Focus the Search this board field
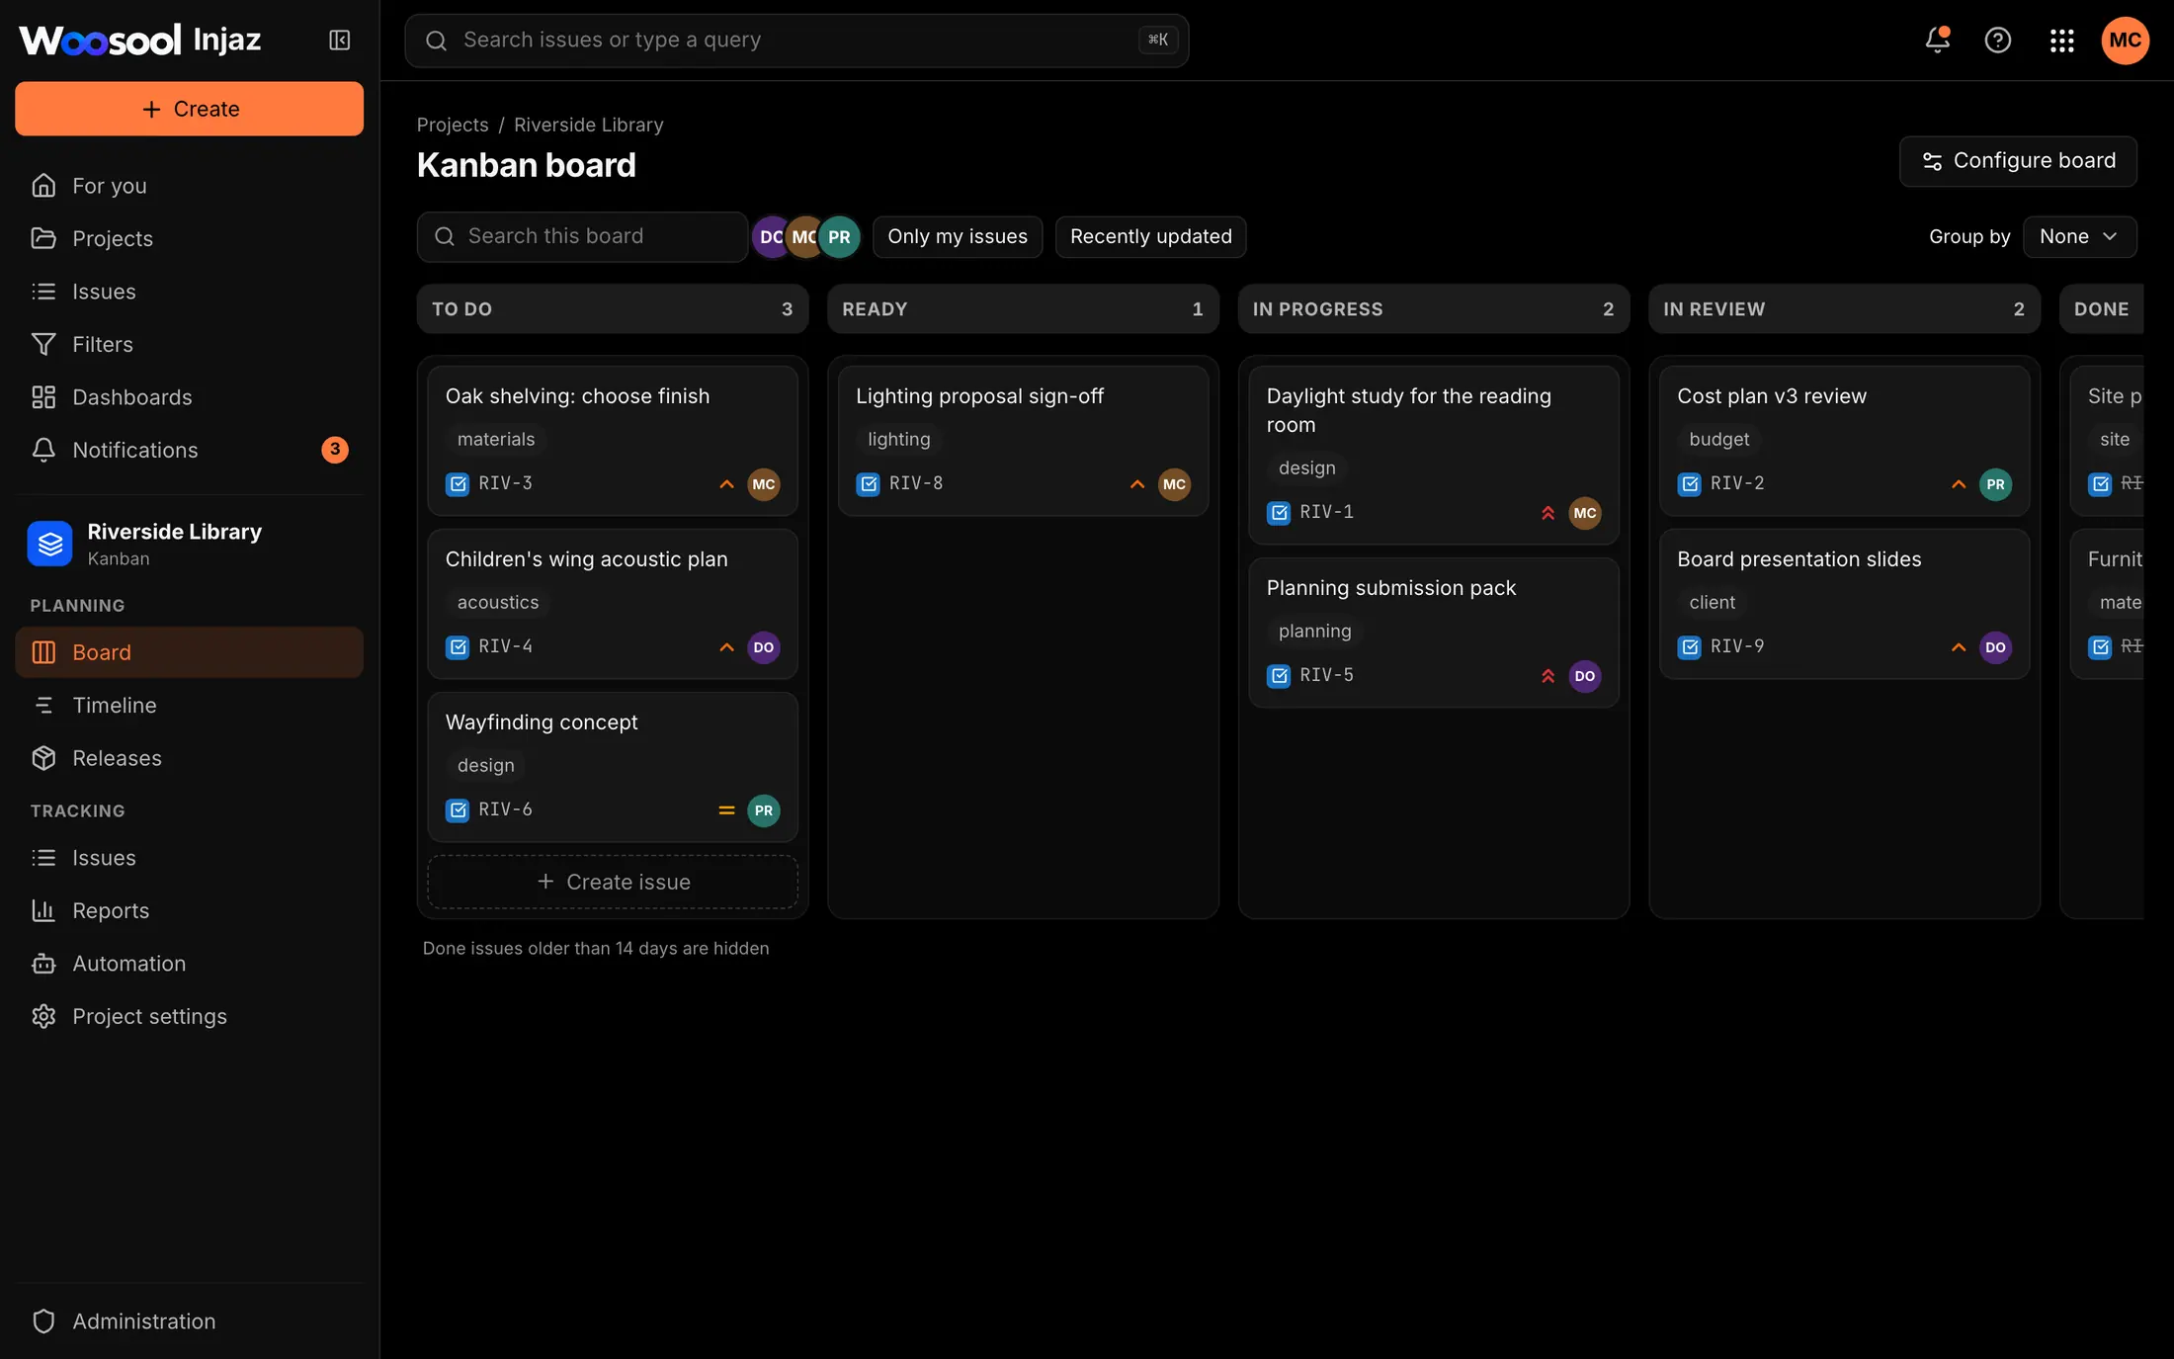The height and width of the screenshot is (1359, 2174). point(582,237)
